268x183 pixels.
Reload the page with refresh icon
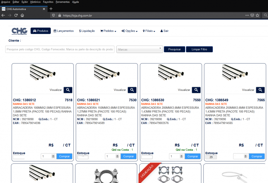tap(16, 15)
